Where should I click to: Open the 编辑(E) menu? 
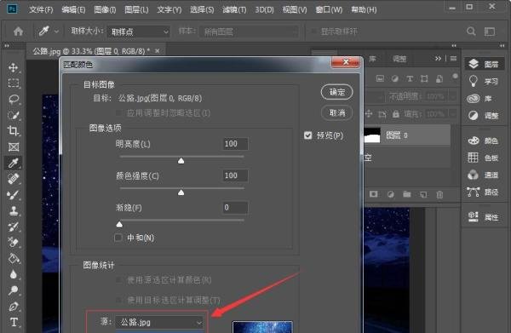[73, 9]
